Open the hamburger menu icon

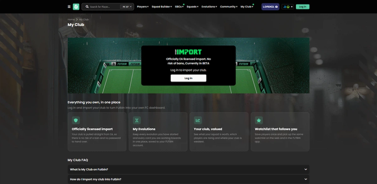pos(69,7)
